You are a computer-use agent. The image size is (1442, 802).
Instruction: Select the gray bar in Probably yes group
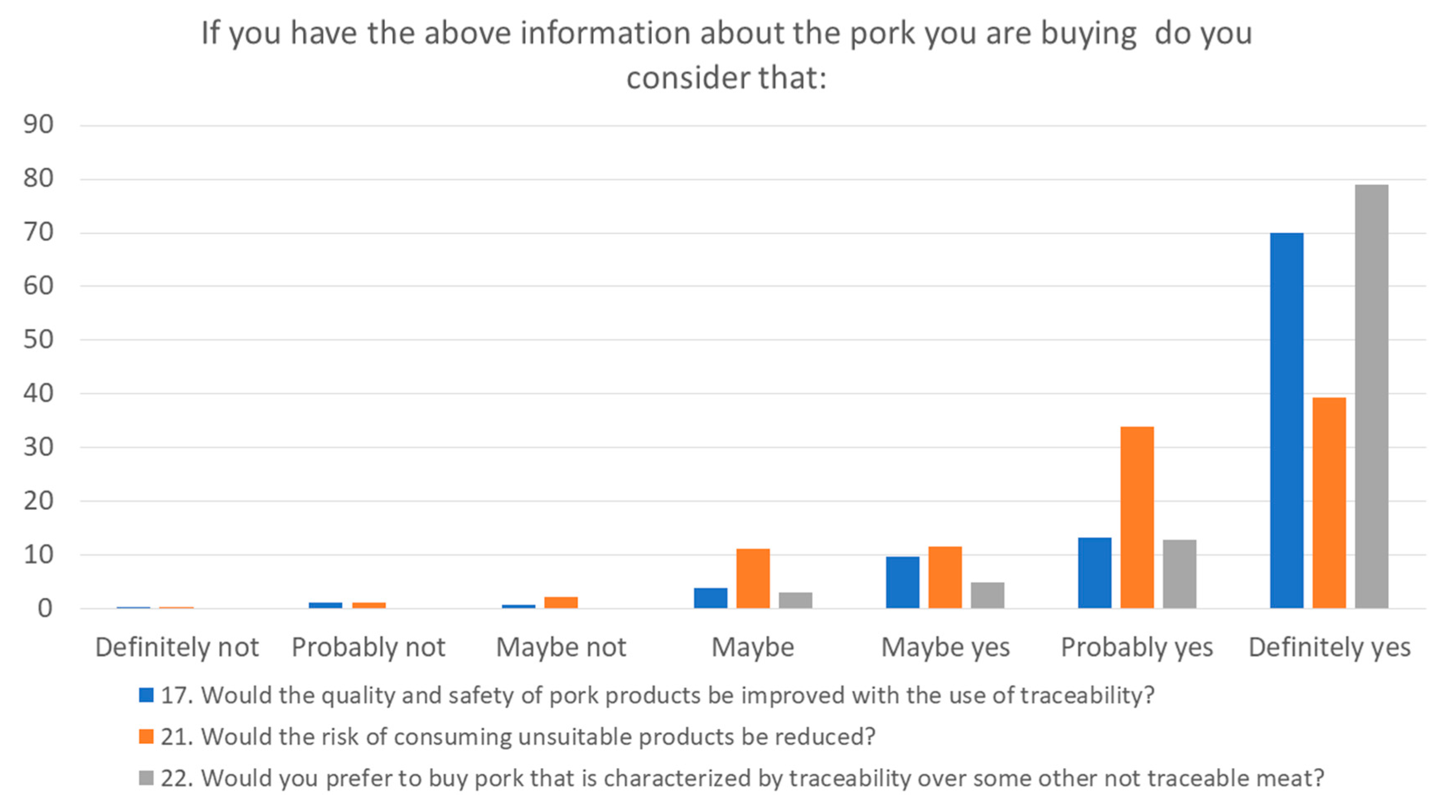pyautogui.click(x=1179, y=574)
